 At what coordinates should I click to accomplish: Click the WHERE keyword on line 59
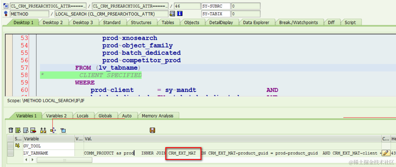click(85, 83)
